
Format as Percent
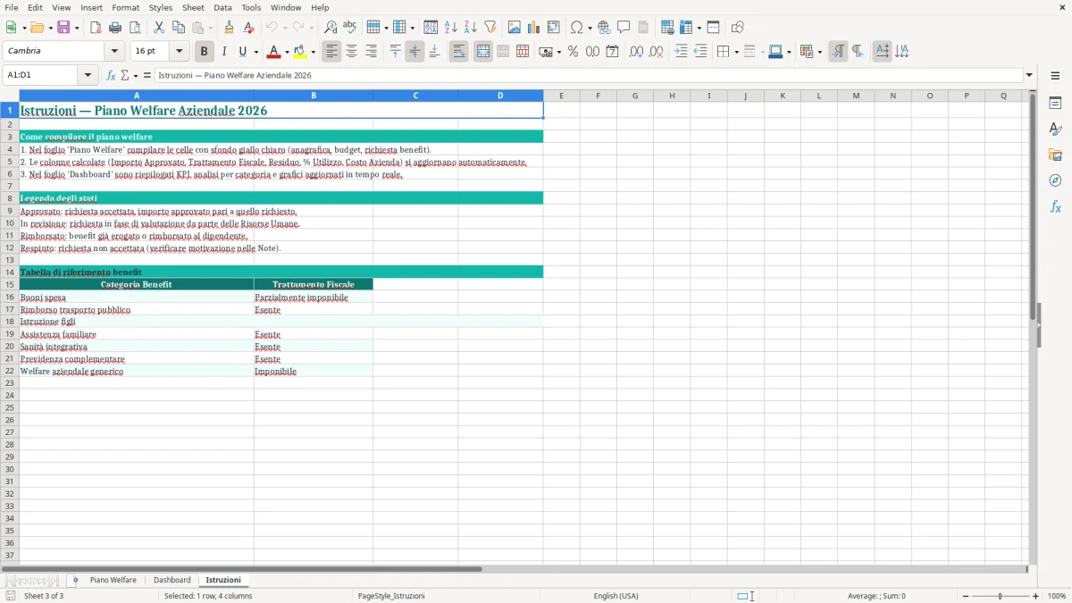tap(573, 52)
